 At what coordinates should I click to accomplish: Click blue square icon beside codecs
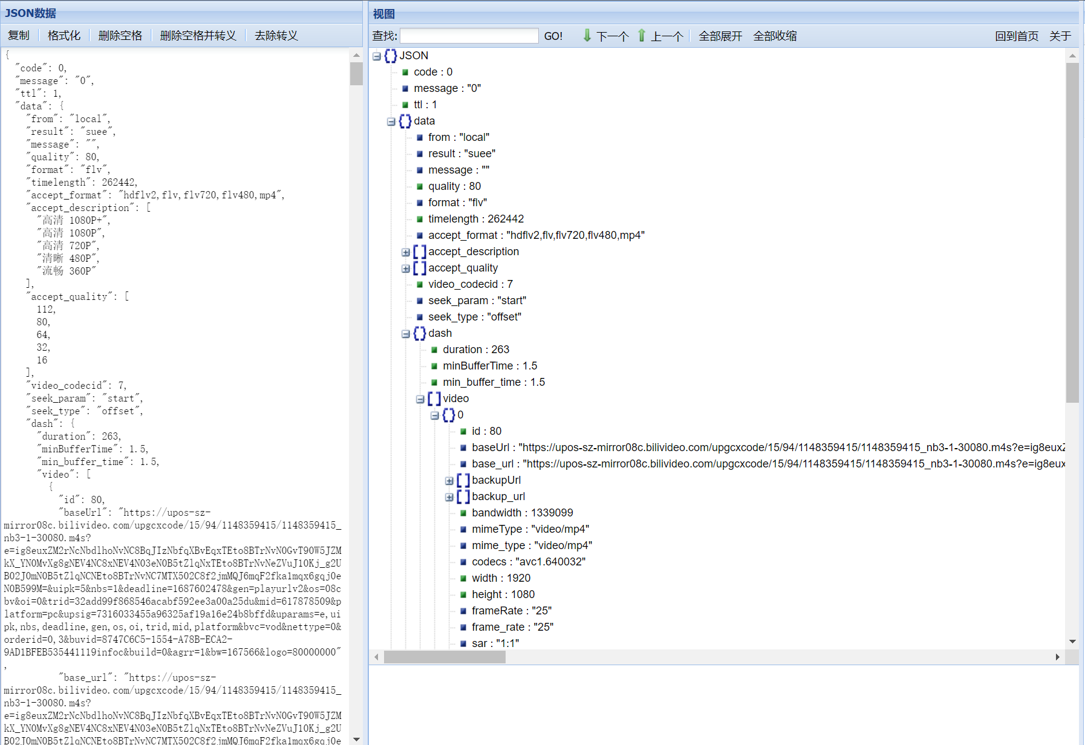(463, 562)
